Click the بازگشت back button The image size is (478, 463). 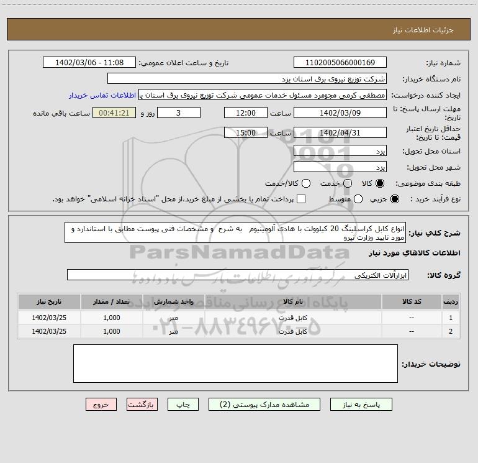click(x=142, y=405)
